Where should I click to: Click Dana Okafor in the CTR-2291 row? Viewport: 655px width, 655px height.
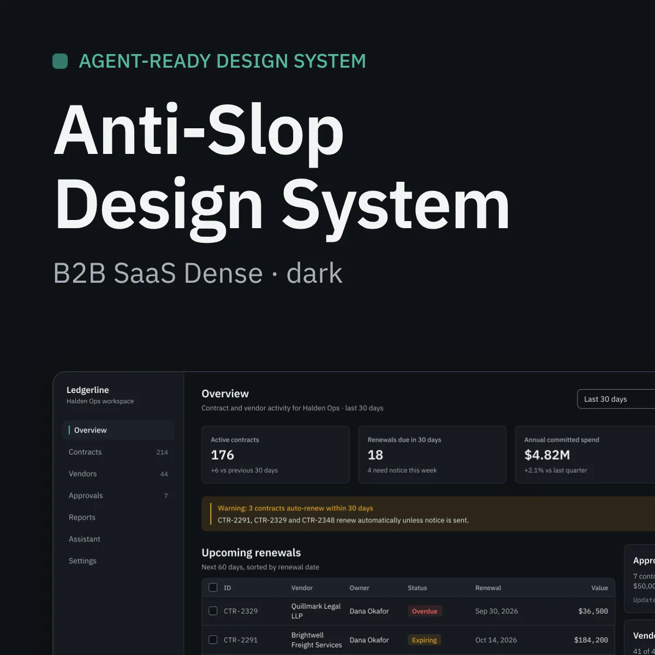pos(369,640)
